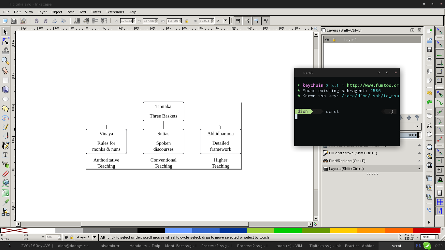Select the Pencil freehand tool

[x=5, y=127]
